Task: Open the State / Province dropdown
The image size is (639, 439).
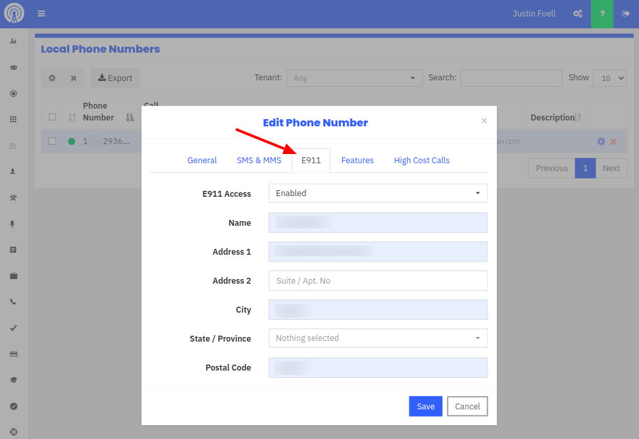Action: pyautogui.click(x=378, y=338)
